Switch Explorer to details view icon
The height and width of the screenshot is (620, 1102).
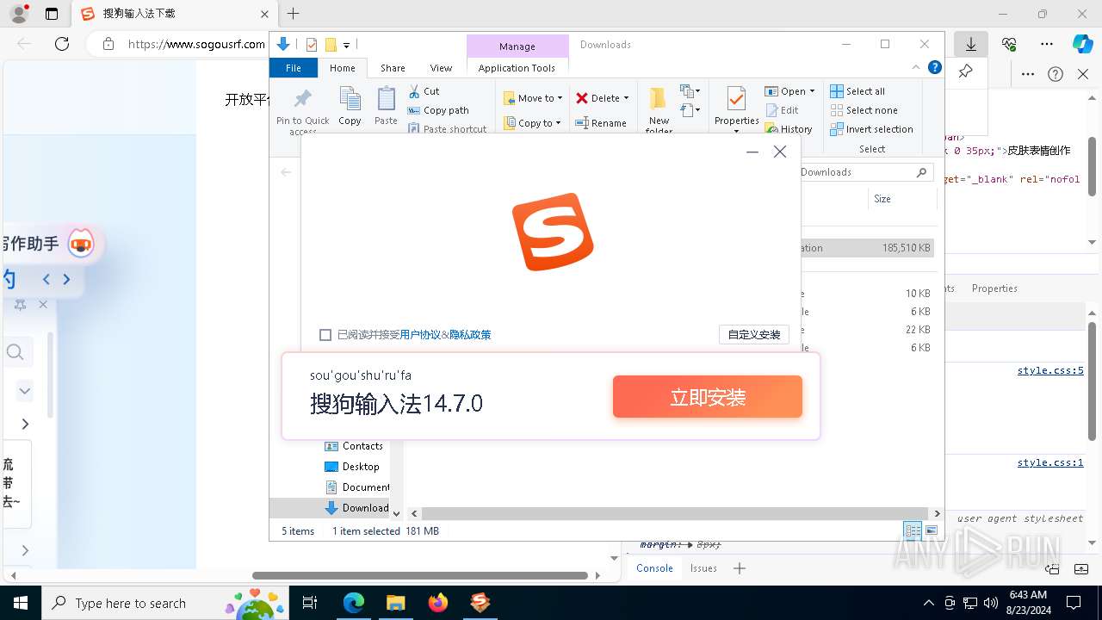pos(912,530)
